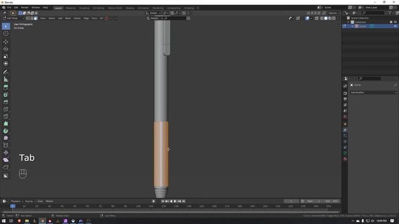Toggle Collection exclude checkbox
Image resolution: width=399 pixels, height=224 pixels.
click(x=391, y=22)
